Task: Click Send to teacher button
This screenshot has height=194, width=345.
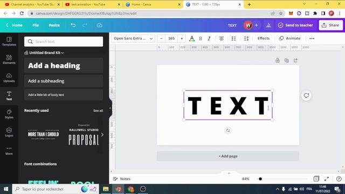Action: click(295, 25)
